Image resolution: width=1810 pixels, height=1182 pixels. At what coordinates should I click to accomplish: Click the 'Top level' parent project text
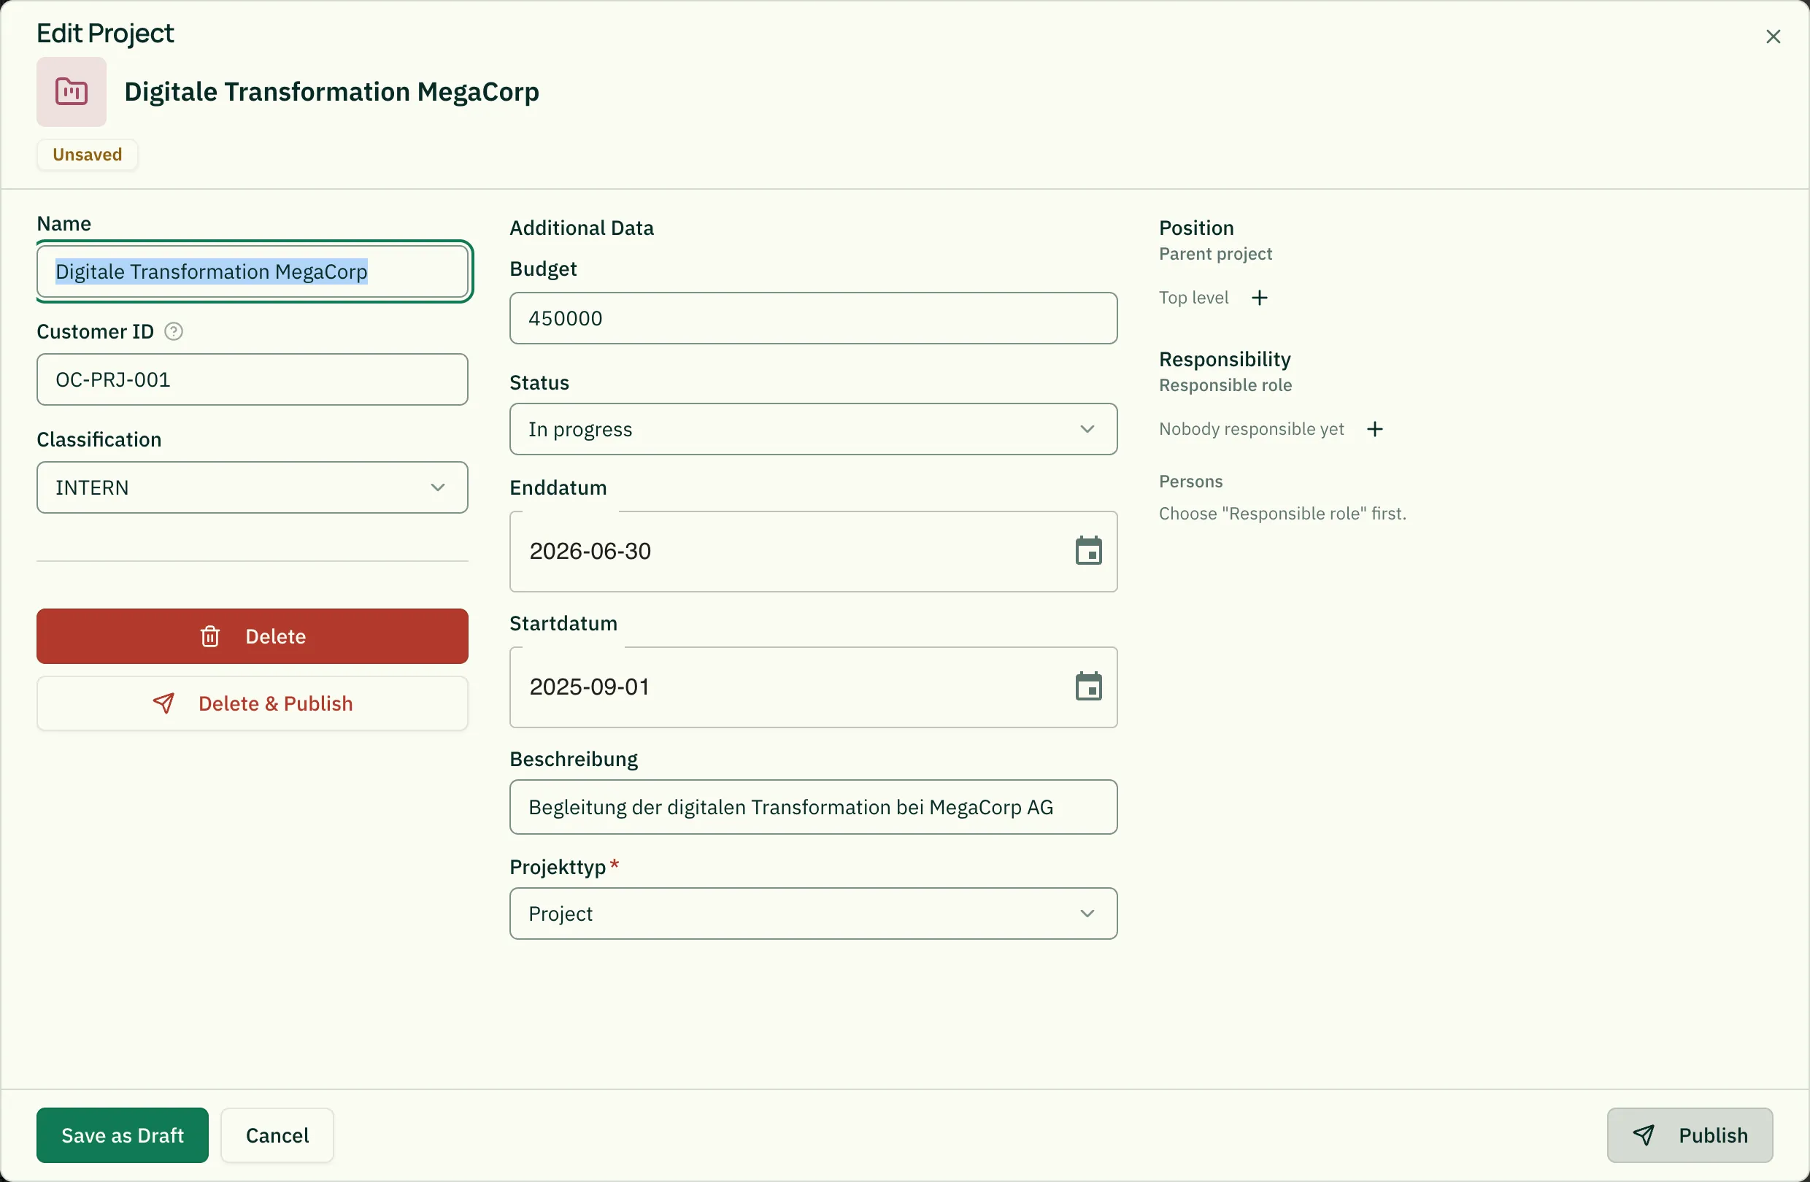click(x=1193, y=297)
